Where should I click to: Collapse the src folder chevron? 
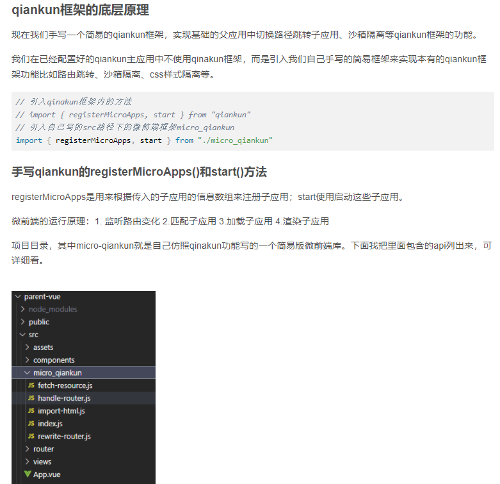click(x=22, y=335)
